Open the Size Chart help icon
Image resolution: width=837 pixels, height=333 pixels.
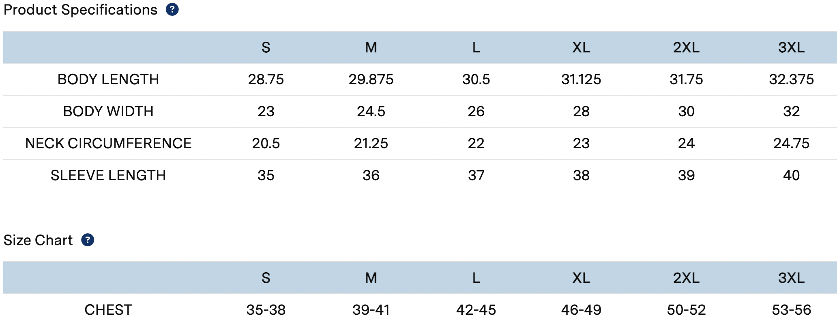tap(88, 240)
